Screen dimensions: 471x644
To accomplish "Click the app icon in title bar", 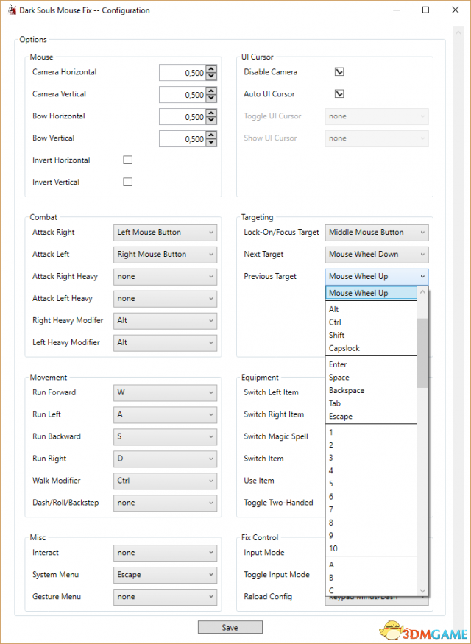I will (13, 10).
